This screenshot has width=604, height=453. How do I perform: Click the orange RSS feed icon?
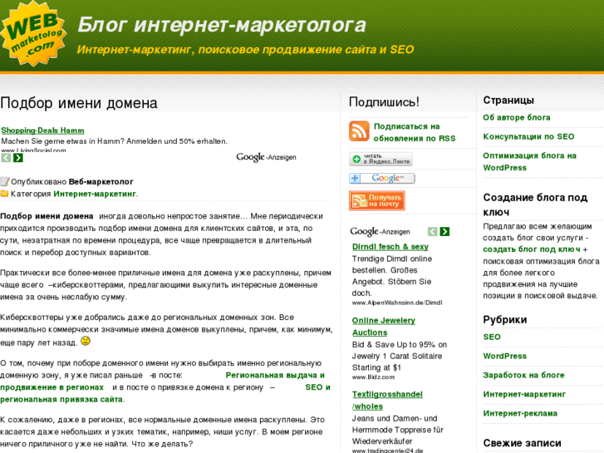click(x=359, y=131)
